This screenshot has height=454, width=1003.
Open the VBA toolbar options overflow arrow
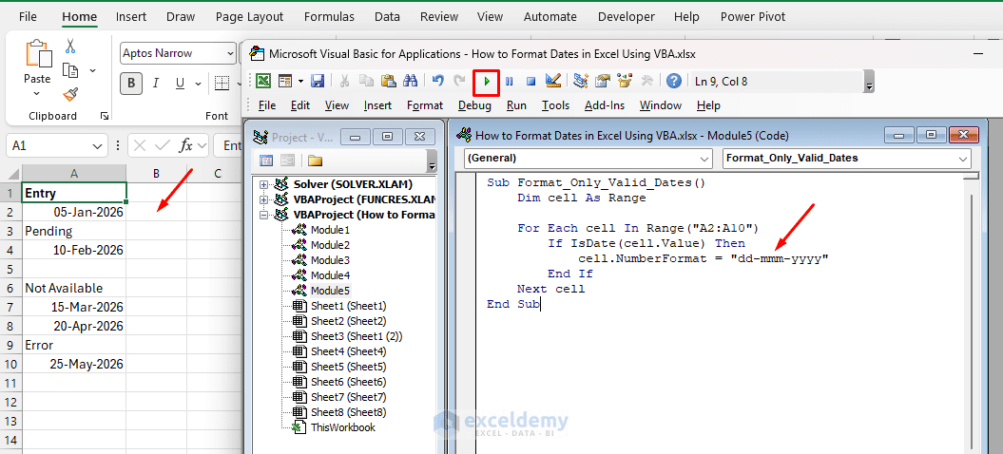pos(869,83)
